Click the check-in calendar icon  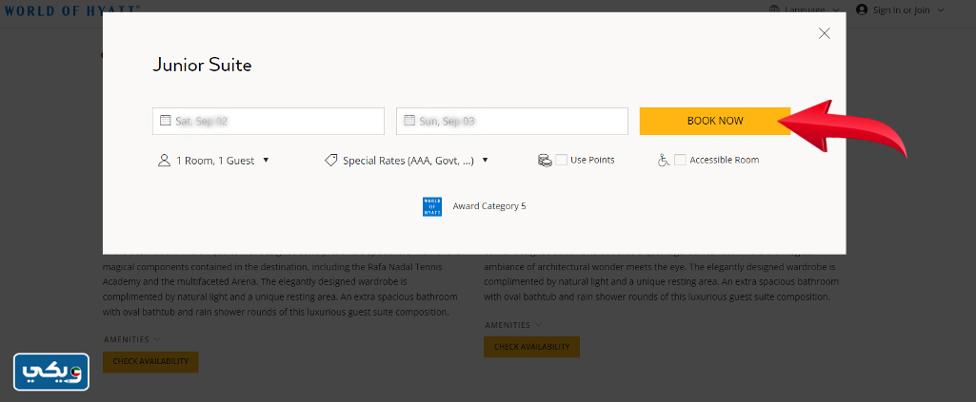(165, 121)
